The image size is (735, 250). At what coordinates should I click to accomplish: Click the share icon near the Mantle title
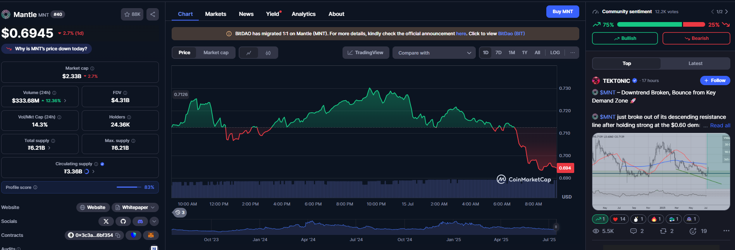coord(153,14)
